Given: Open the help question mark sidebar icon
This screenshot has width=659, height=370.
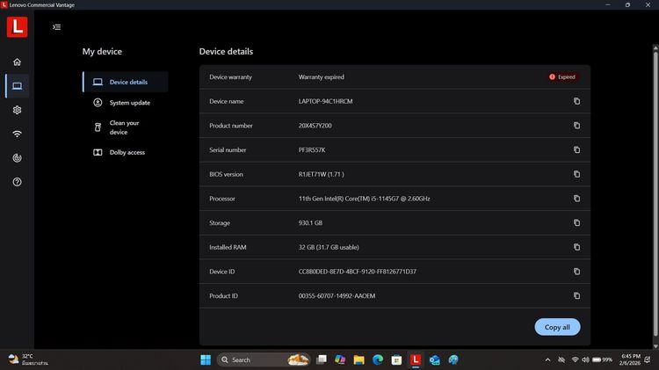Looking at the screenshot, I should [x=18, y=182].
